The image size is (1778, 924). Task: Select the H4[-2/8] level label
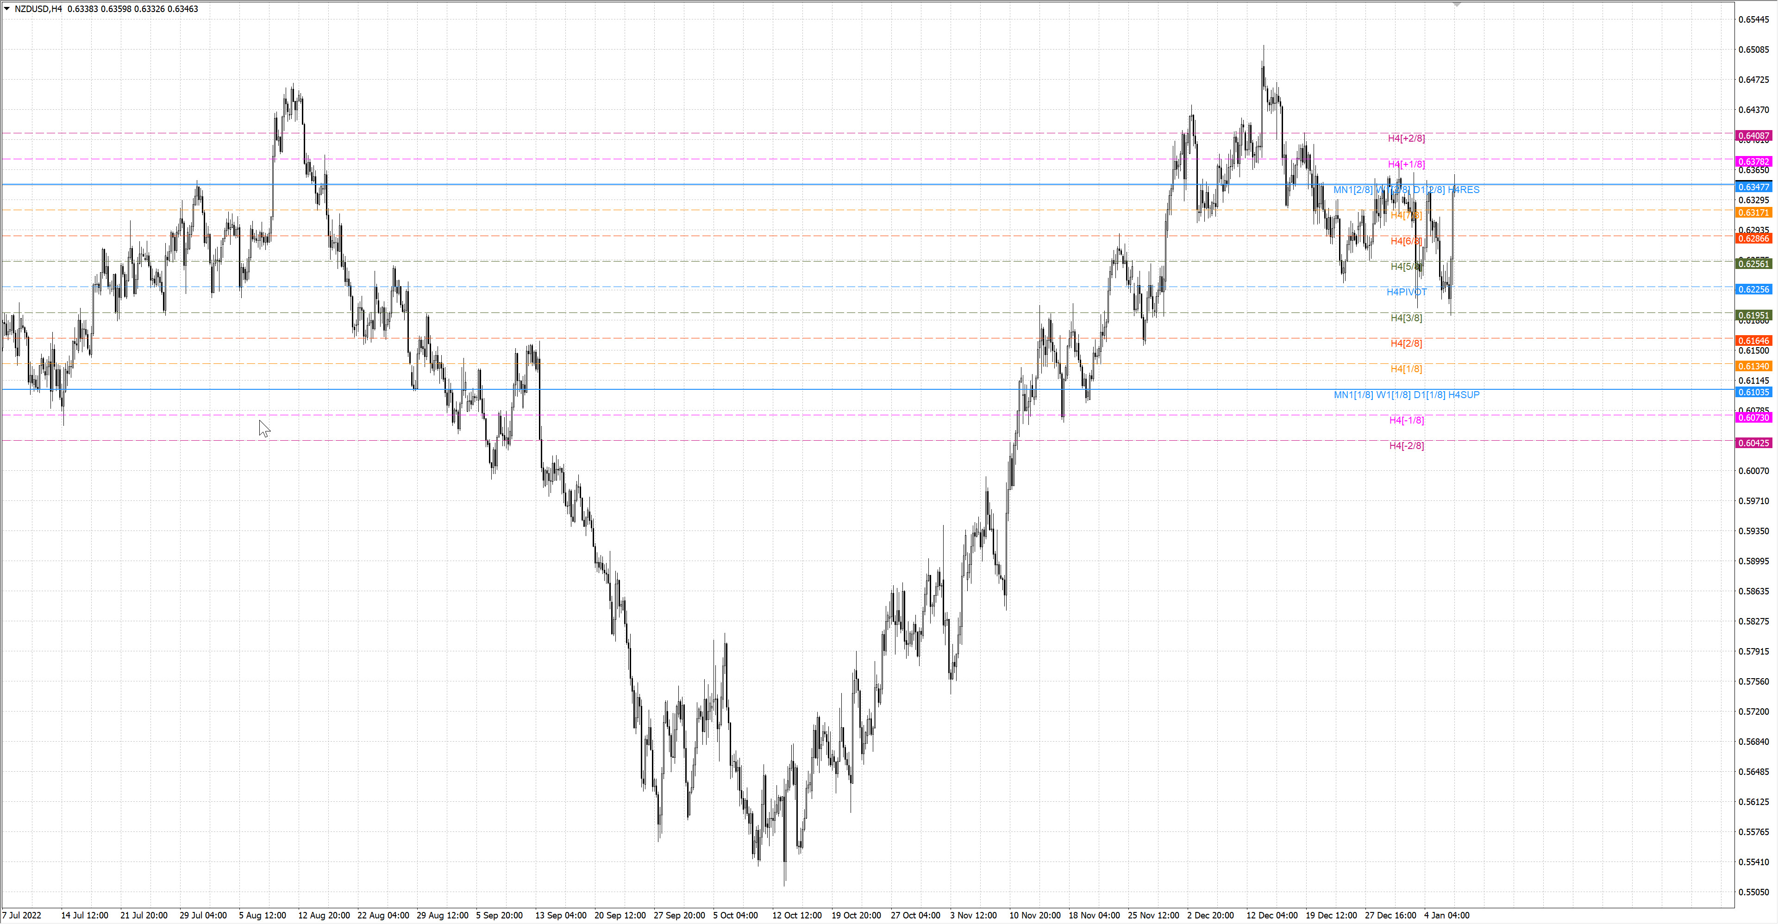1406,446
